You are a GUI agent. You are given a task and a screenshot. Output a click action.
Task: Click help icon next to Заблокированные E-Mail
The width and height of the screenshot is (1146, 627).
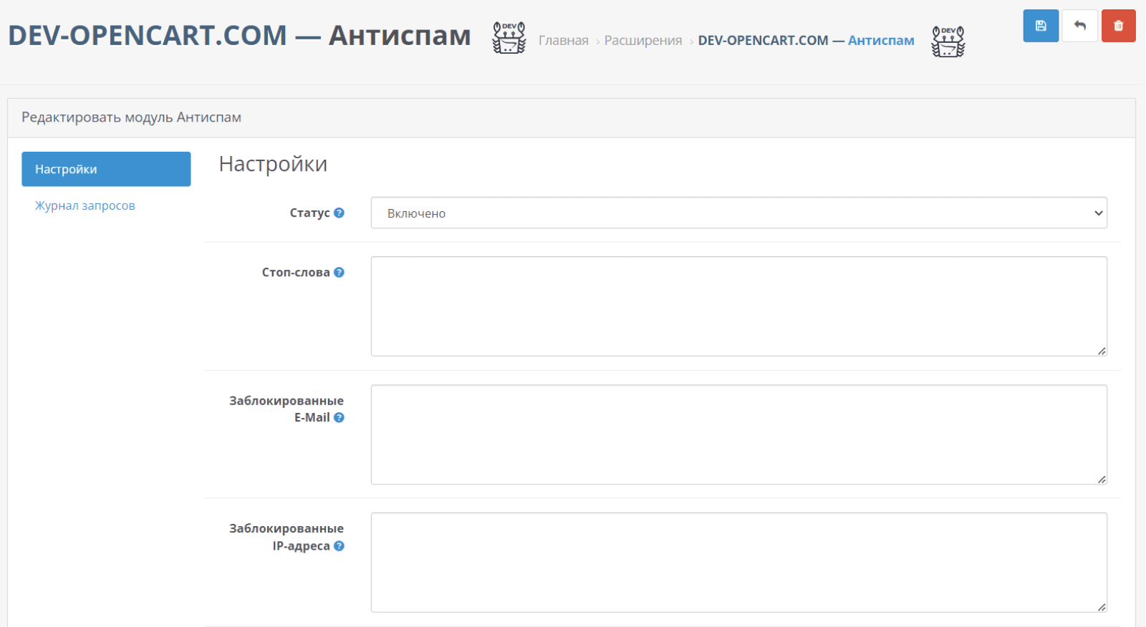[x=340, y=417]
